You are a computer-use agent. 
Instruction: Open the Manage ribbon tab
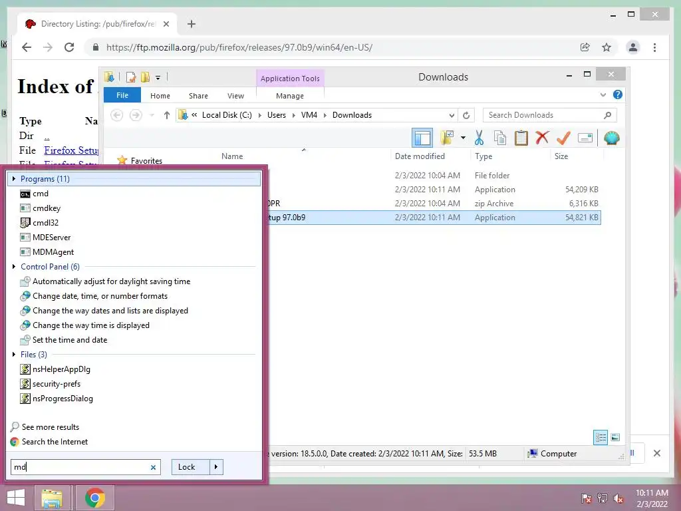coord(290,96)
